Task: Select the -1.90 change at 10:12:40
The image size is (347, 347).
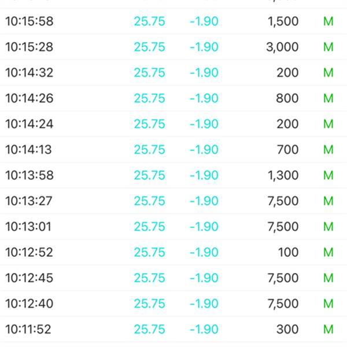Action: pos(204,304)
